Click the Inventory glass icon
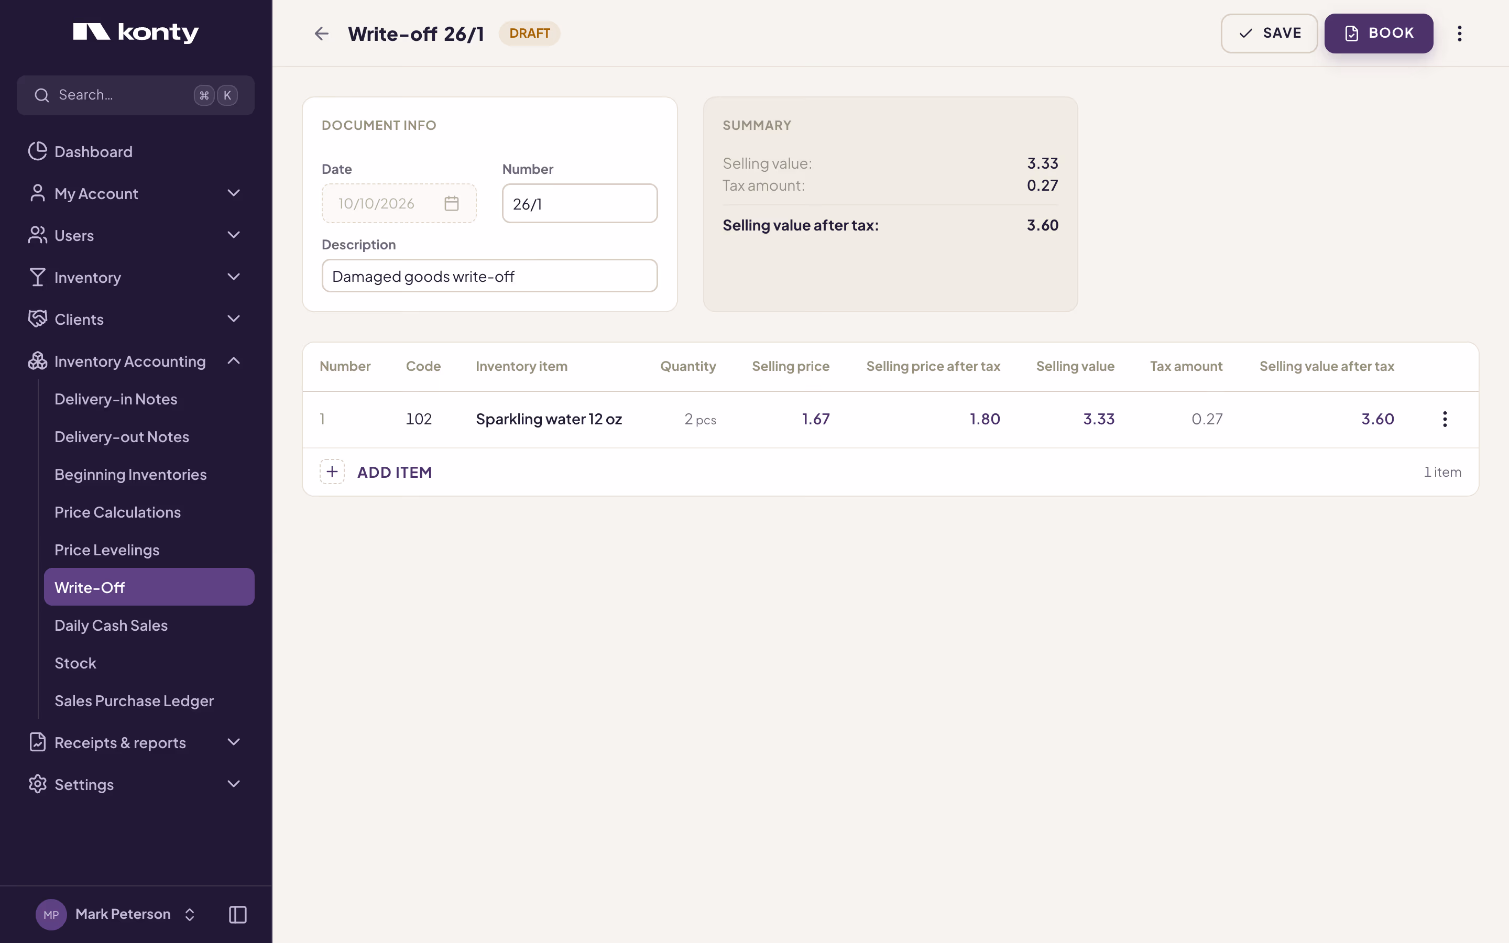Viewport: 1509px width, 943px height. 37,277
